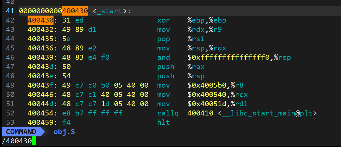Click the xor instruction mnemonic
Screen dimensions: 341x147
[x=164, y=21]
